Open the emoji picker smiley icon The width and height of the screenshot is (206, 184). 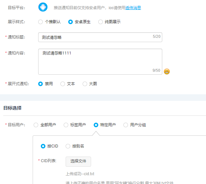[167, 71]
